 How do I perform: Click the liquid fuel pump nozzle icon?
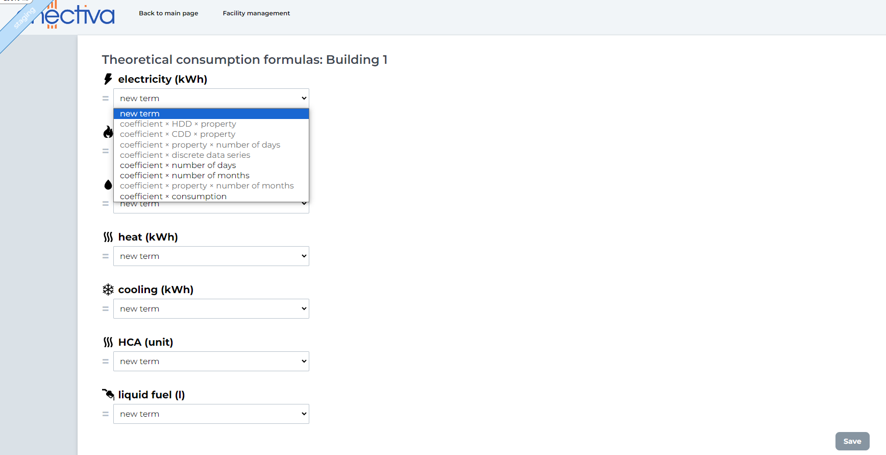click(108, 394)
